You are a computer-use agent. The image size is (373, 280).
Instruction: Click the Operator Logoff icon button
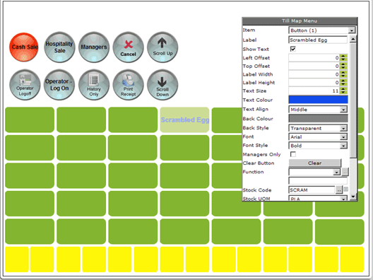25,85
